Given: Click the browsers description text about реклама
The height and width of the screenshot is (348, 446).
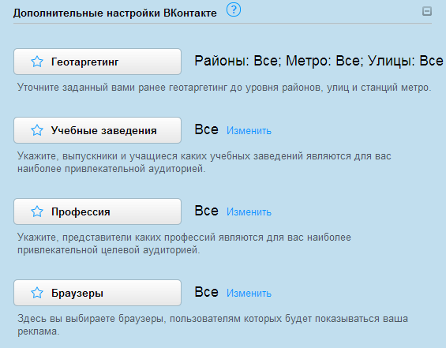Looking at the screenshot, I should click(213, 325).
